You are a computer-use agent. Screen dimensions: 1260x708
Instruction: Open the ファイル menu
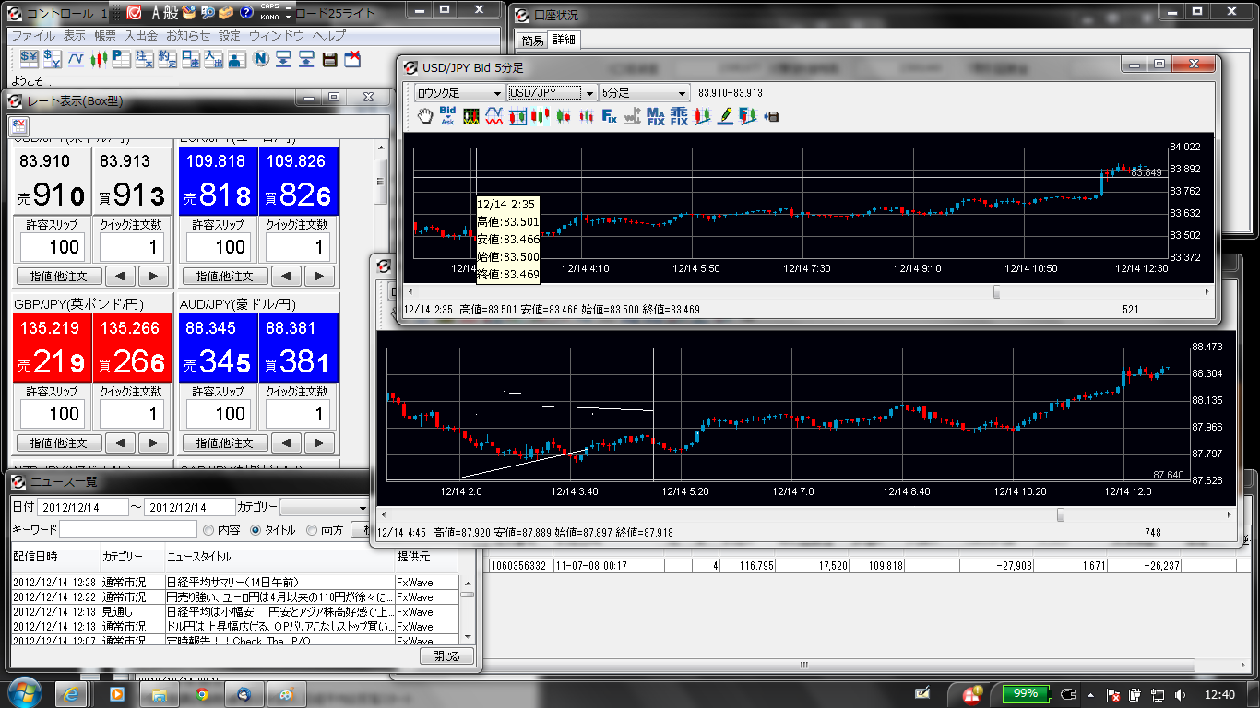pos(32,35)
